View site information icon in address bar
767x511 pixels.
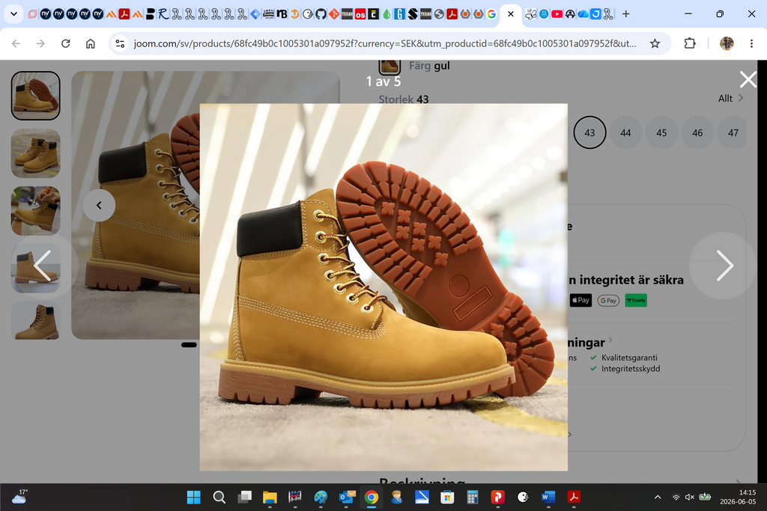coord(120,43)
